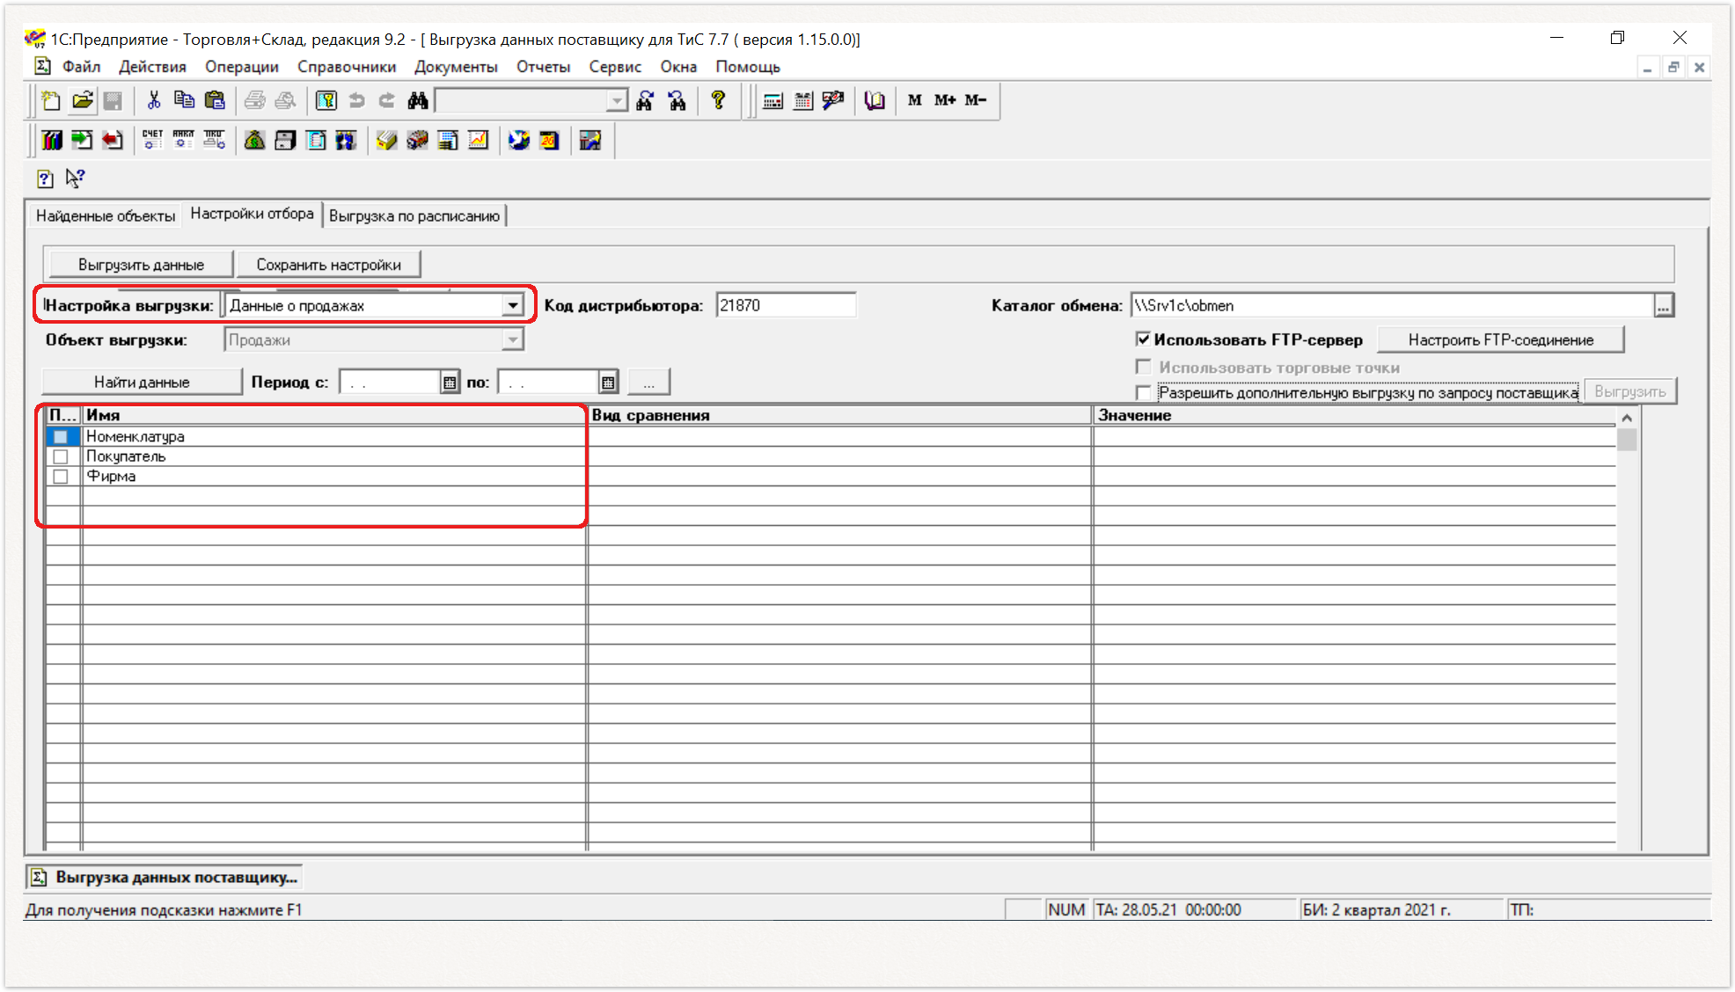Open the Период с calendar picker
The width and height of the screenshot is (1735, 992).
(x=450, y=383)
